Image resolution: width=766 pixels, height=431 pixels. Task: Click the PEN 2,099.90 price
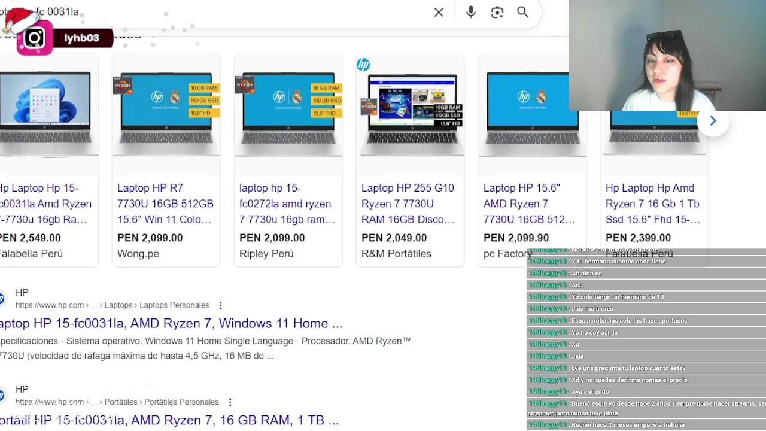(516, 238)
